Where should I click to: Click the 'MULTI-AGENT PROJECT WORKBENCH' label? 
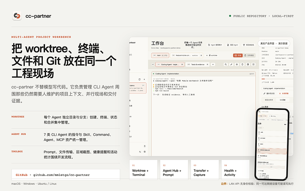pos(41,37)
